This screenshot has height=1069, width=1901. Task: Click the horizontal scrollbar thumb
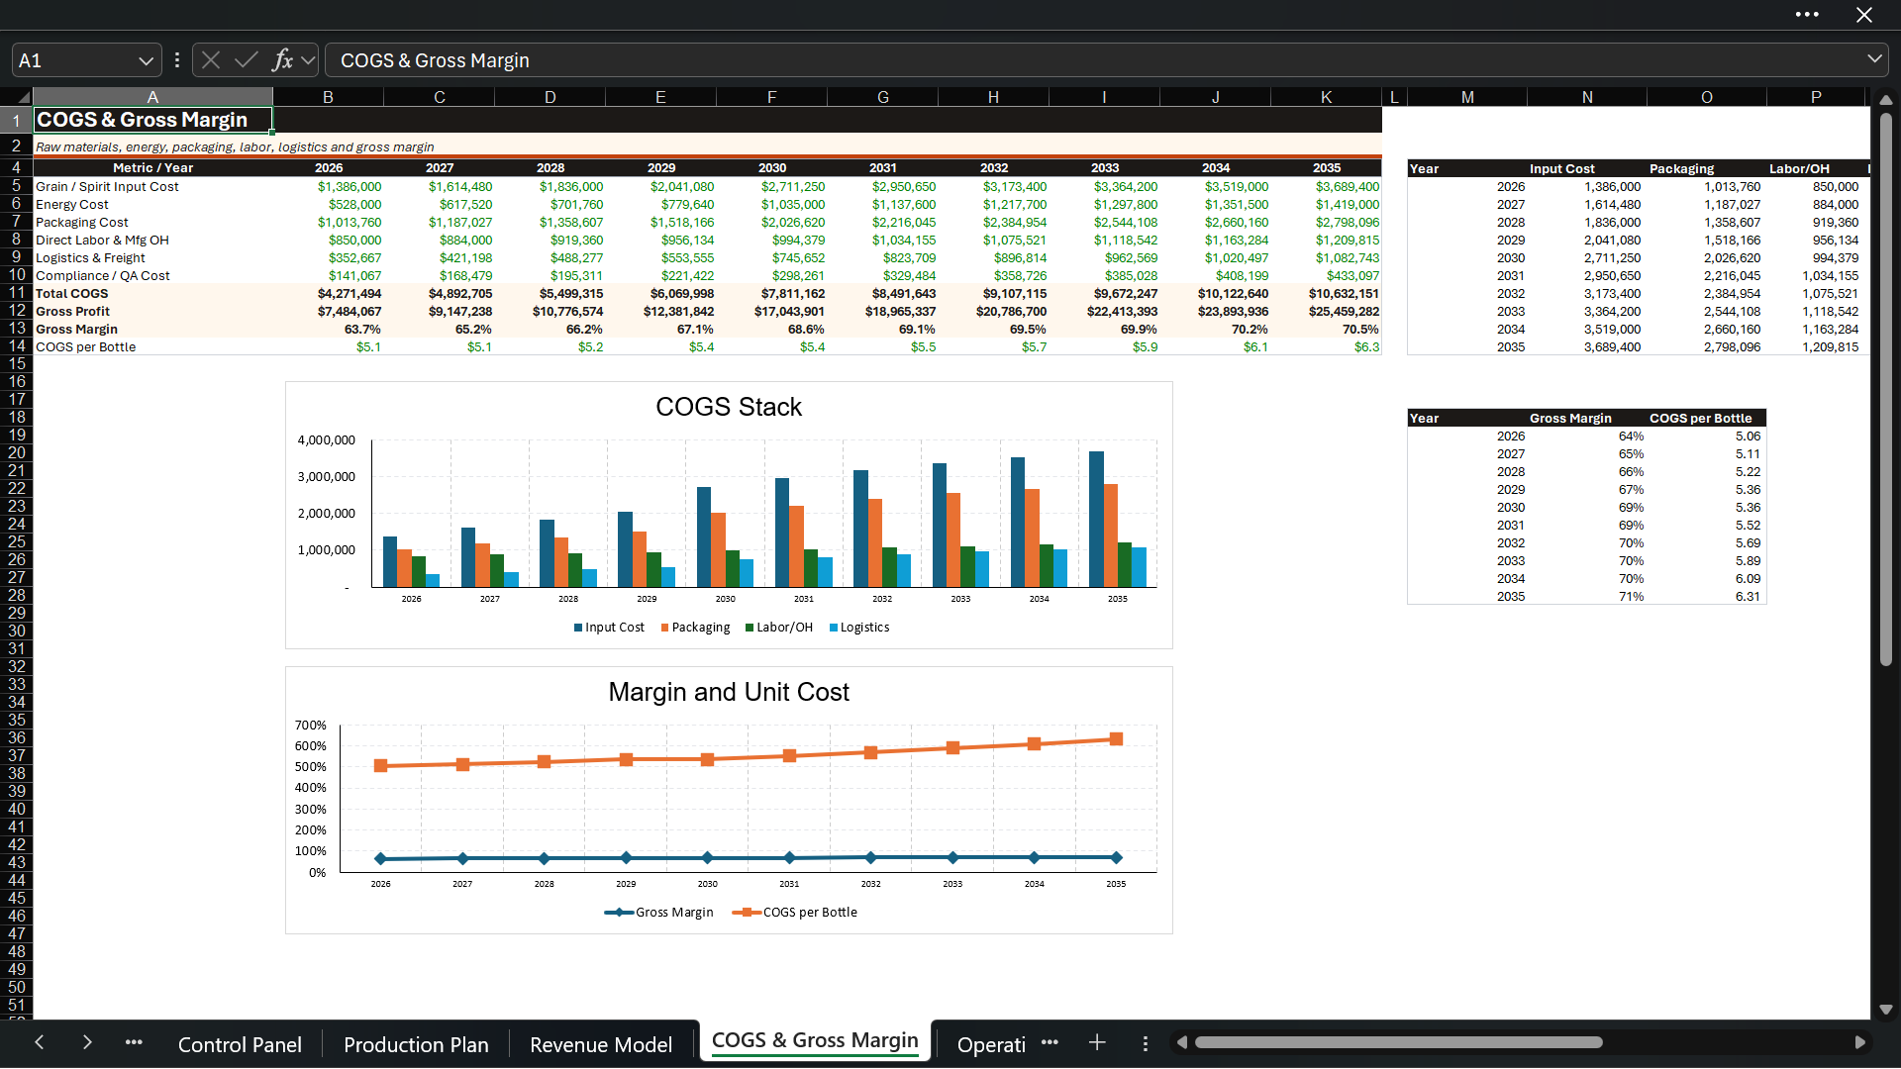click(x=1398, y=1042)
